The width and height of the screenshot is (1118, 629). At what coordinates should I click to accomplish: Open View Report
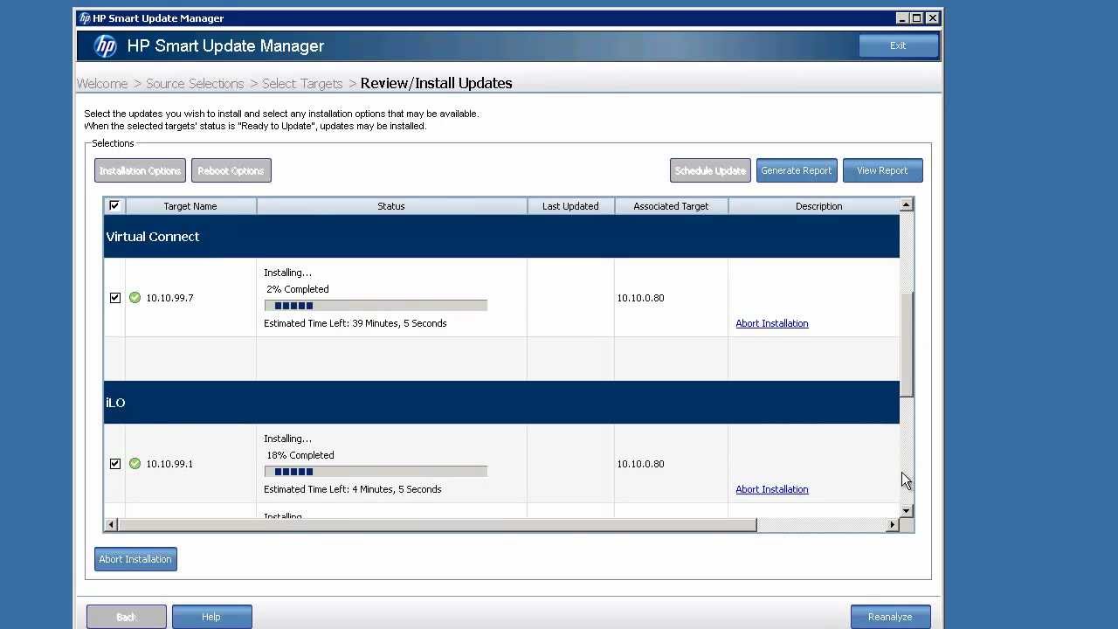click(882, 170)
